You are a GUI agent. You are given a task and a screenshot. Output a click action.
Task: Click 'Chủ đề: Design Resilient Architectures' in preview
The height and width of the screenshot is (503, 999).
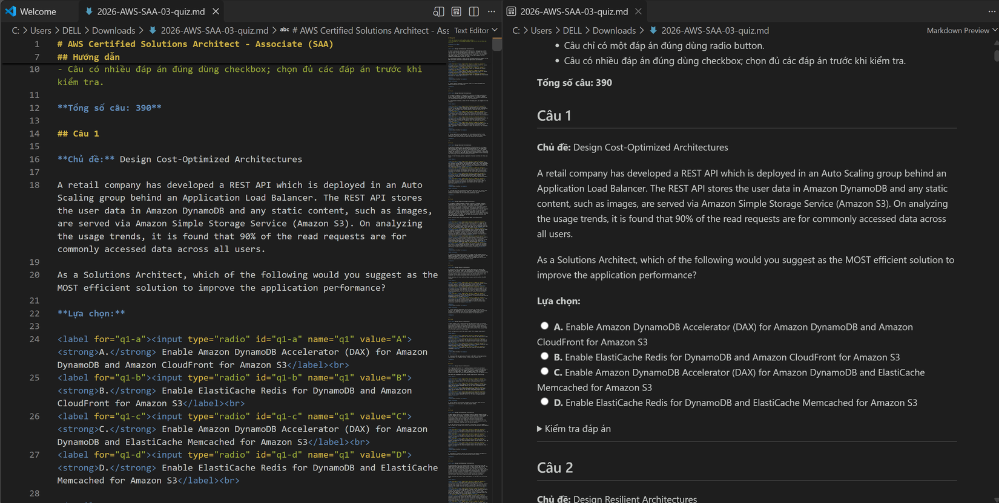617,499
